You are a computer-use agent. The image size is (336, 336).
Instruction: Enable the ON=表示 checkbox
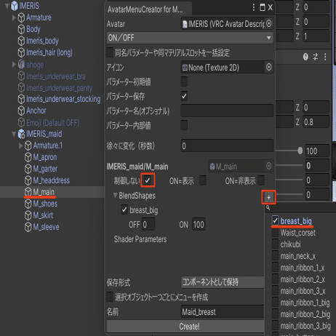203,180
